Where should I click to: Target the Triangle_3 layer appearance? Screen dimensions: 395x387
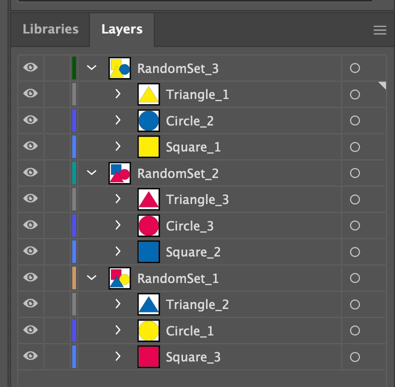click(x=354, y=199)
